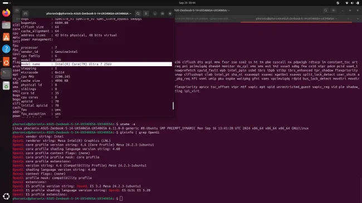
Task: Minimize the front terminal window
Action: point(155,13)
